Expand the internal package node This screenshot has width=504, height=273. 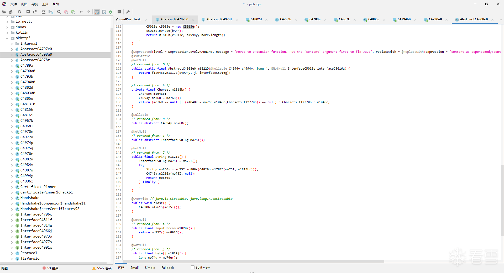point(12,44)
